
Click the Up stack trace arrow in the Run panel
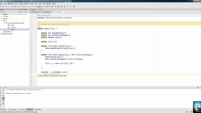pyautogui.click(x=3, y=90)
